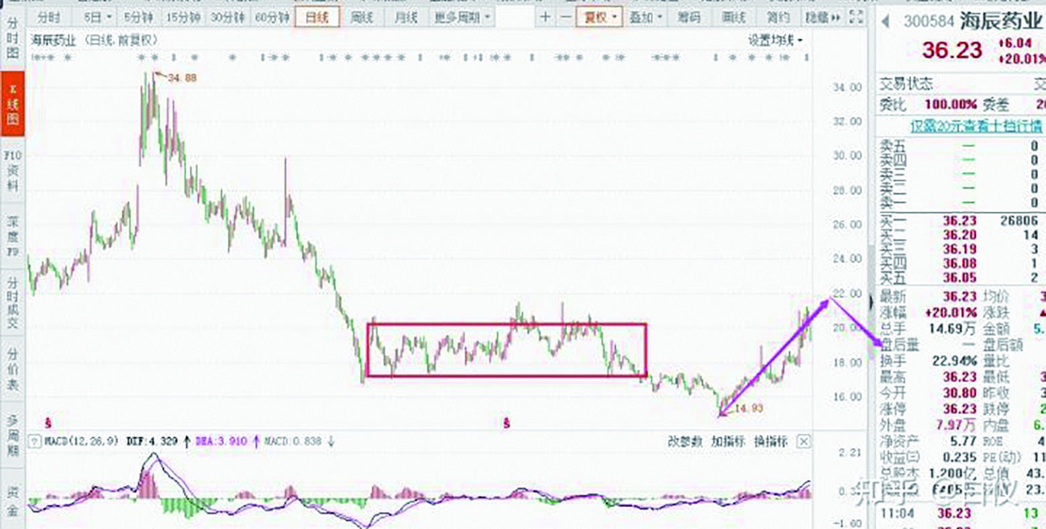Click the plus zoom-in chart icon
1046x529 pixels.
(x=545, y=17)
